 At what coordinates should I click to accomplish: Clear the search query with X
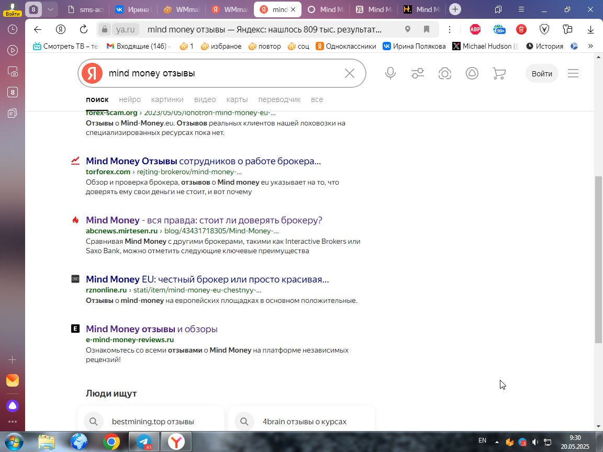[350, 73]
